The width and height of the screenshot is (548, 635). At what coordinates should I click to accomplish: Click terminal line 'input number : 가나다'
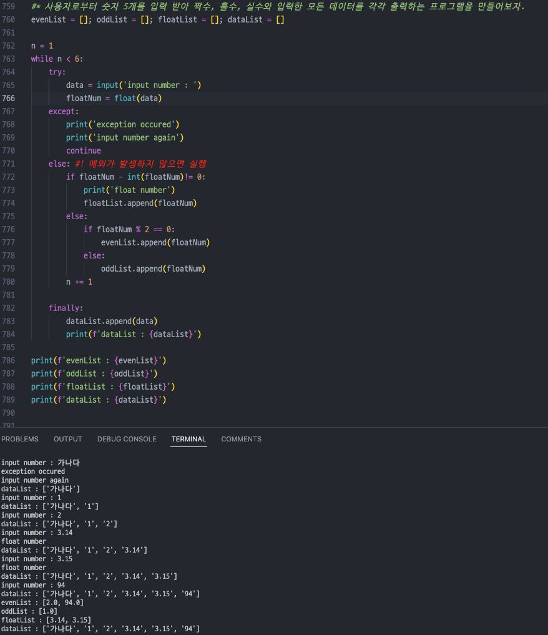click(x=41, y=463)
